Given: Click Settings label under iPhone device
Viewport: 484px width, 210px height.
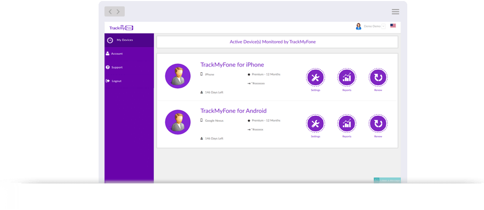Looking at the screenshot, I should coord(316,90).
